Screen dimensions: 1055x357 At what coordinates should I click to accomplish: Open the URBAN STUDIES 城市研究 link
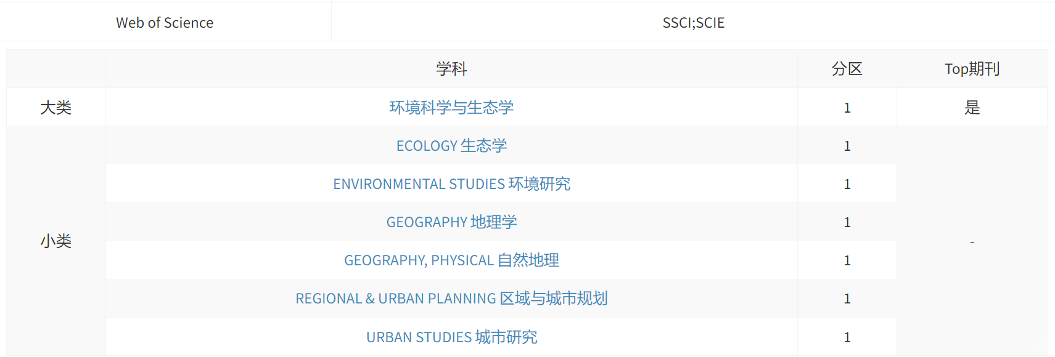(x=451, y=337)
